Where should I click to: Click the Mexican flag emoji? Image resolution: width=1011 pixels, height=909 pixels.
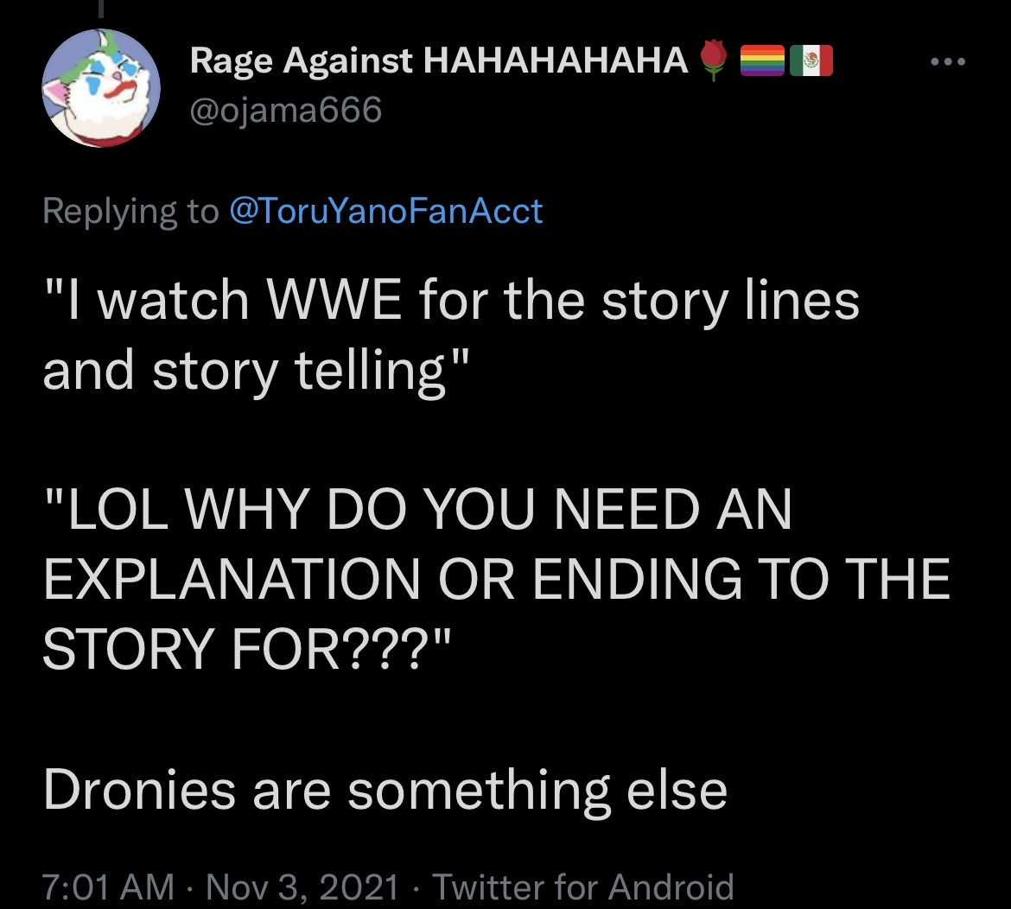click(811, 60)
